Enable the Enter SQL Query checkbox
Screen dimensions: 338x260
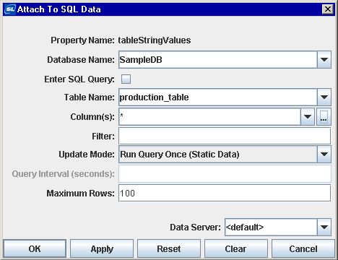tap(126, 79)
